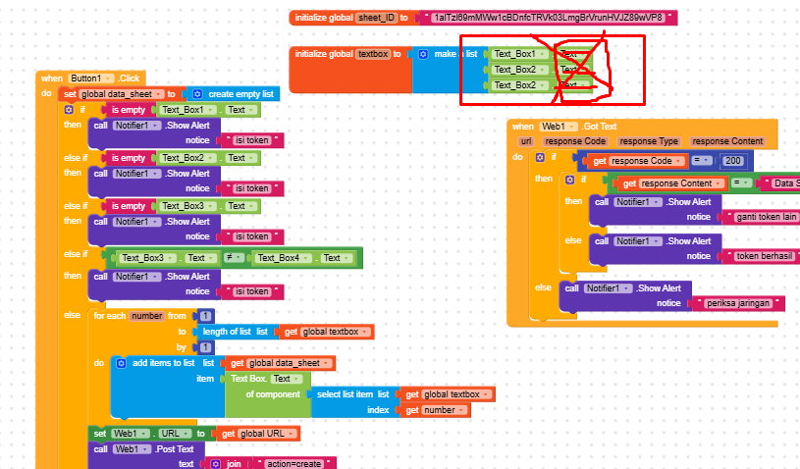
Task: Edit the 'periksa jaringan' text string
Action: pos(738,303)
